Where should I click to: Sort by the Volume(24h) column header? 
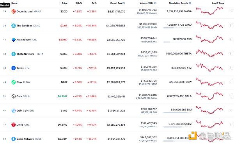pos(147,3)
